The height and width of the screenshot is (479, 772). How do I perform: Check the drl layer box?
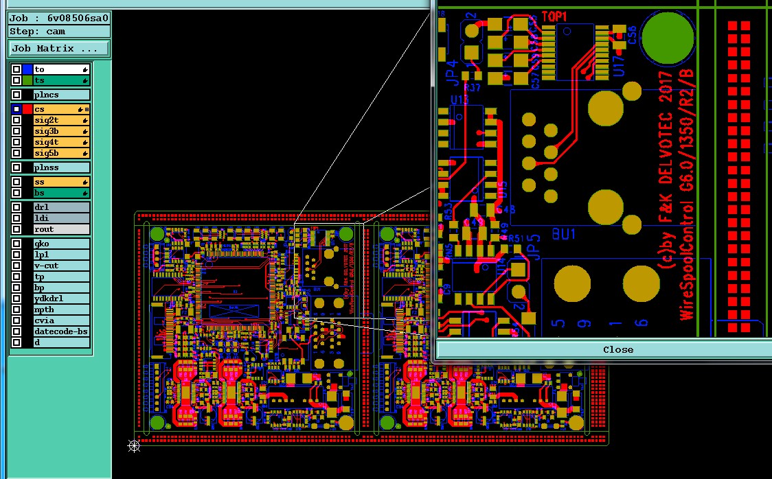tap(16, 207)
